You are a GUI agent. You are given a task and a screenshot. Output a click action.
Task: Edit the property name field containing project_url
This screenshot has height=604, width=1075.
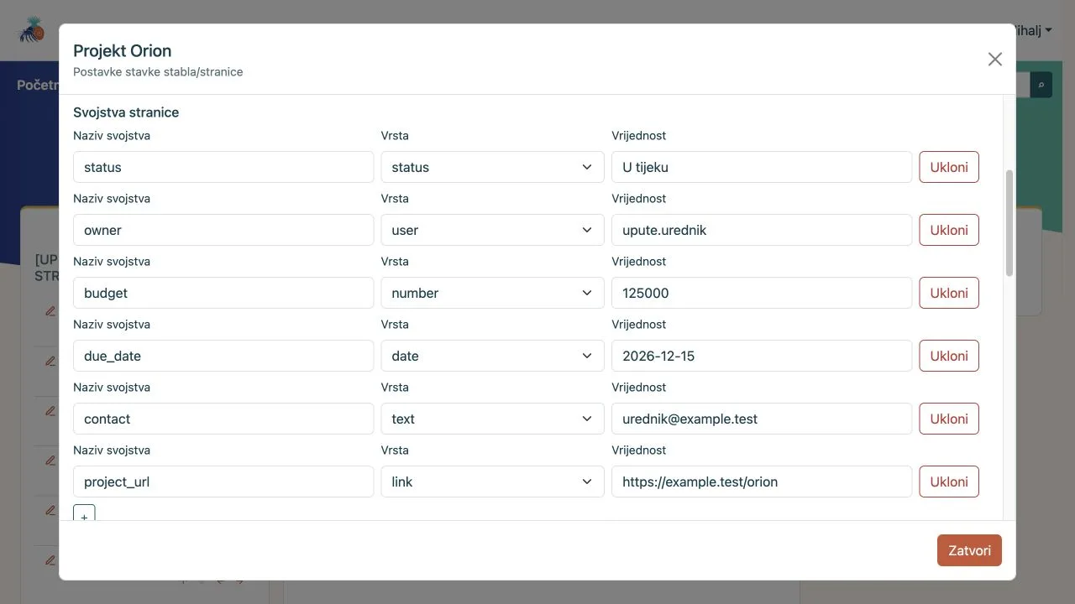223,482
